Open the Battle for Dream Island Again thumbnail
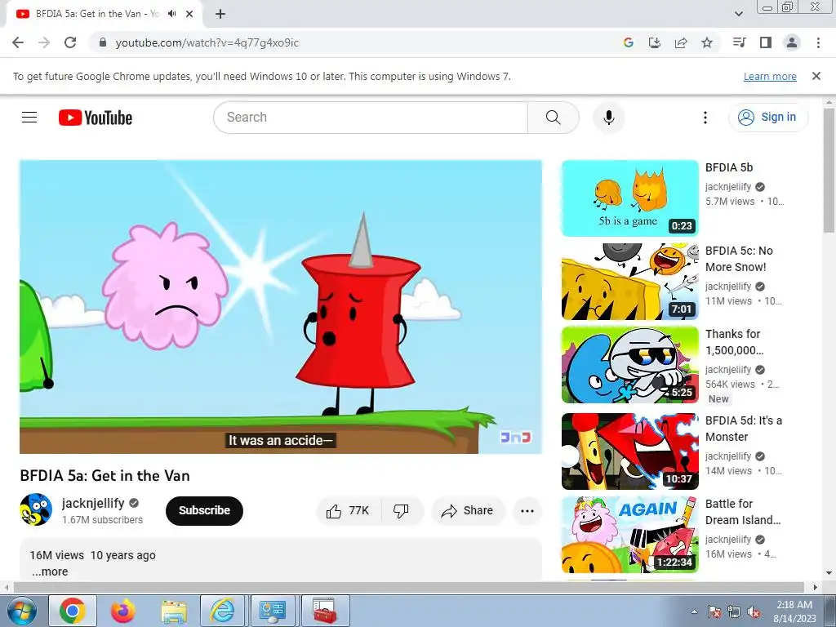This screenshot has width=836, height=627. 629,534
